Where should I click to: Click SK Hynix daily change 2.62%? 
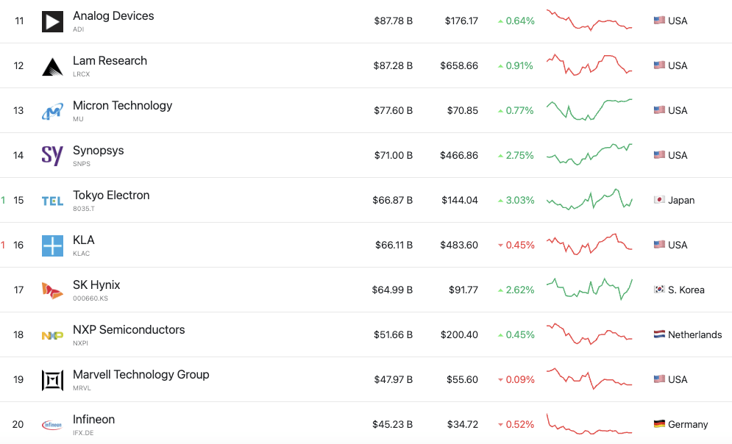(516, 290)
